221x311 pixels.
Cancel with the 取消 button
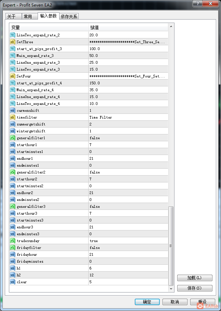(x=175, y=302)
